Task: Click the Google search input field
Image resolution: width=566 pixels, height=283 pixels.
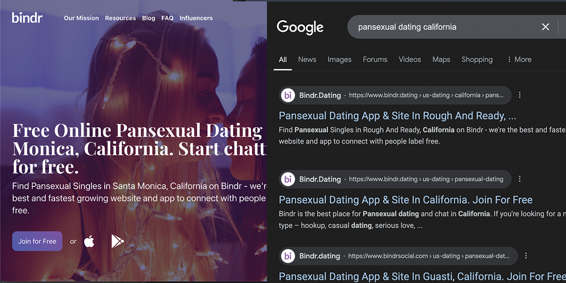Action: [443, 27]
